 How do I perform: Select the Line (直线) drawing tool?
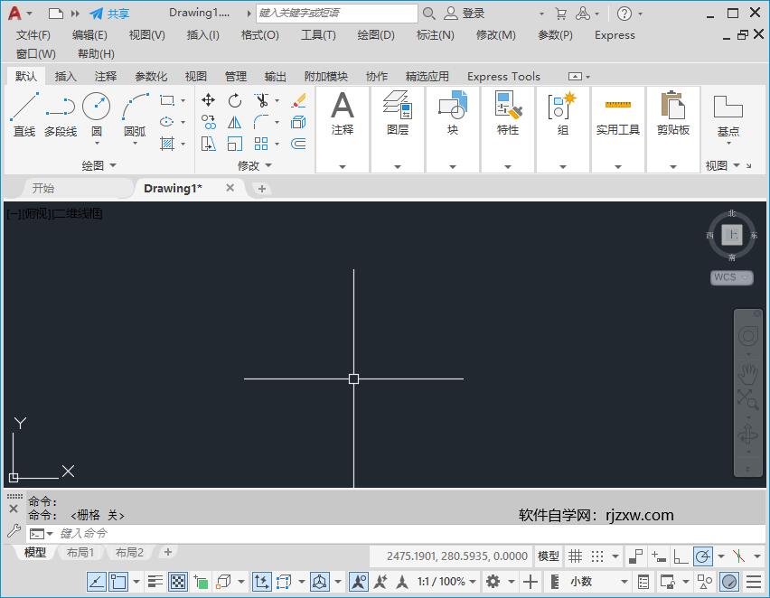[x=24, y=114]
